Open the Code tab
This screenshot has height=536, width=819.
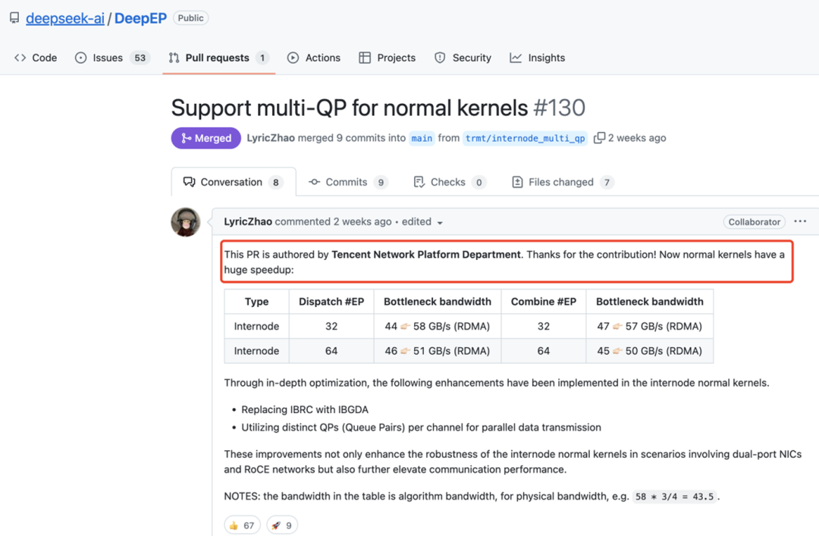tap(36, 58)
